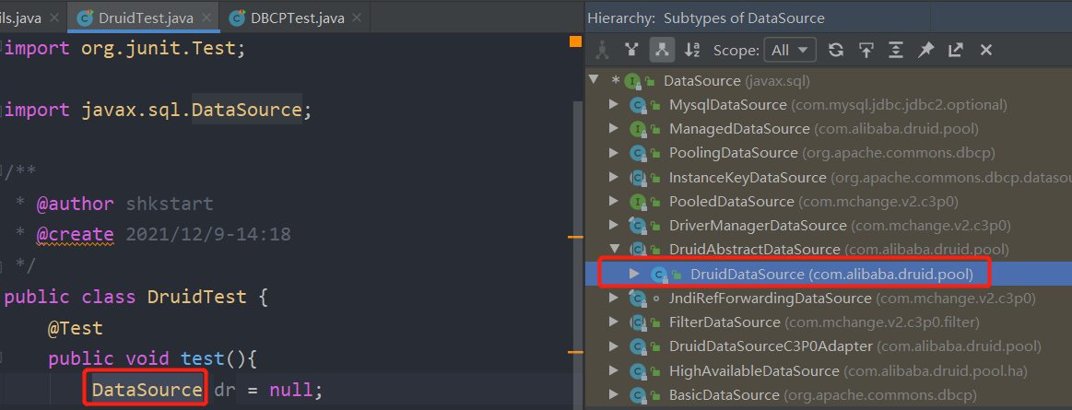This screenshot has height=410, width=1072.
Task: Click the orange inspection indicator square
Action: [575, 41]
